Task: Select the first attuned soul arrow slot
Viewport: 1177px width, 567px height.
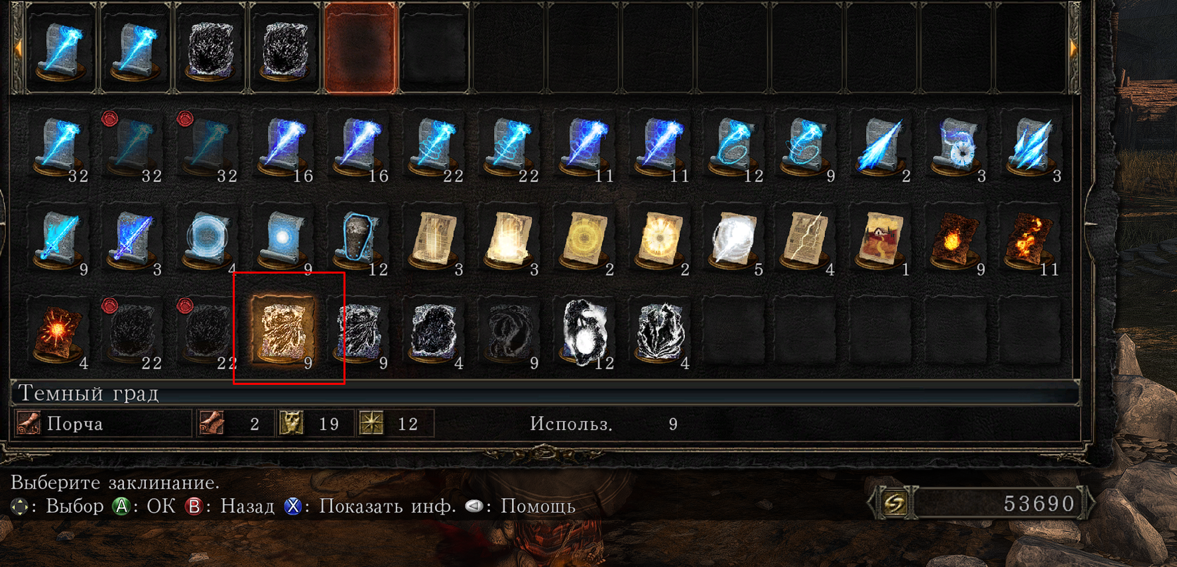Action: coord(60,48)
